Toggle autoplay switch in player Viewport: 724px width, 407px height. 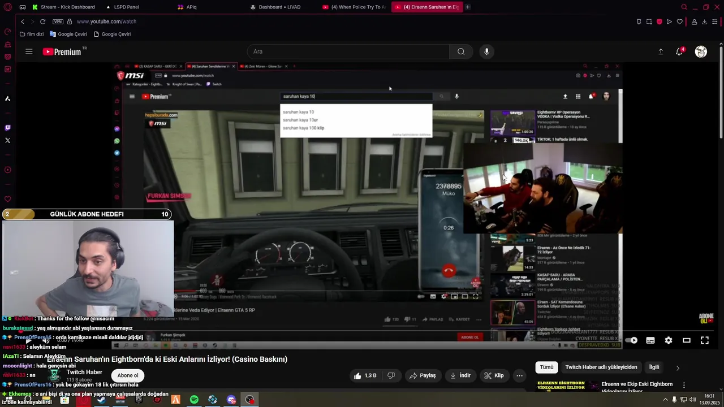click(631, 340)
